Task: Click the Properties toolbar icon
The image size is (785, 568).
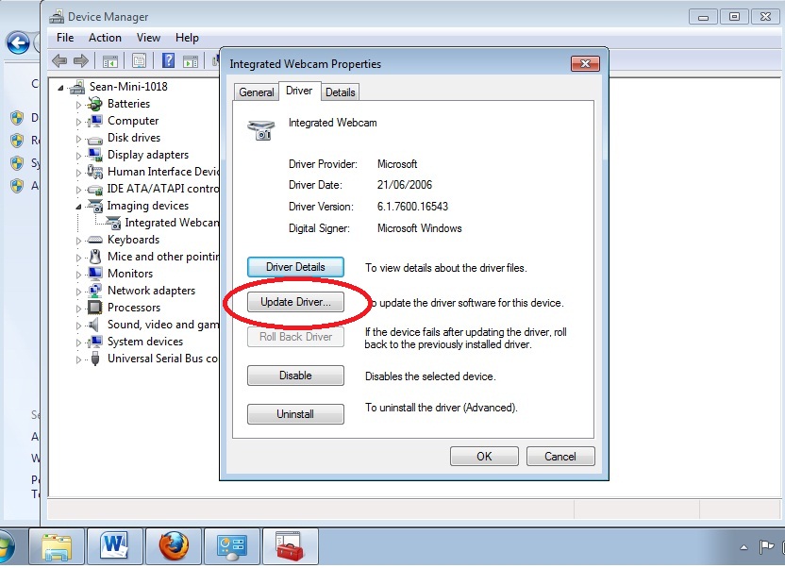Action: click(x=139, y=59)
